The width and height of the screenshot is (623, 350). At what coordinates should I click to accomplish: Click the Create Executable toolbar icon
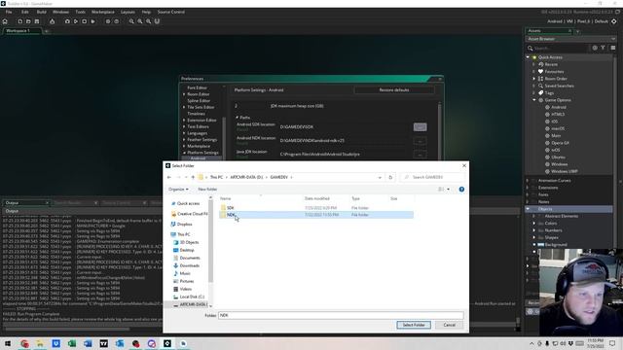click(52, 21)
